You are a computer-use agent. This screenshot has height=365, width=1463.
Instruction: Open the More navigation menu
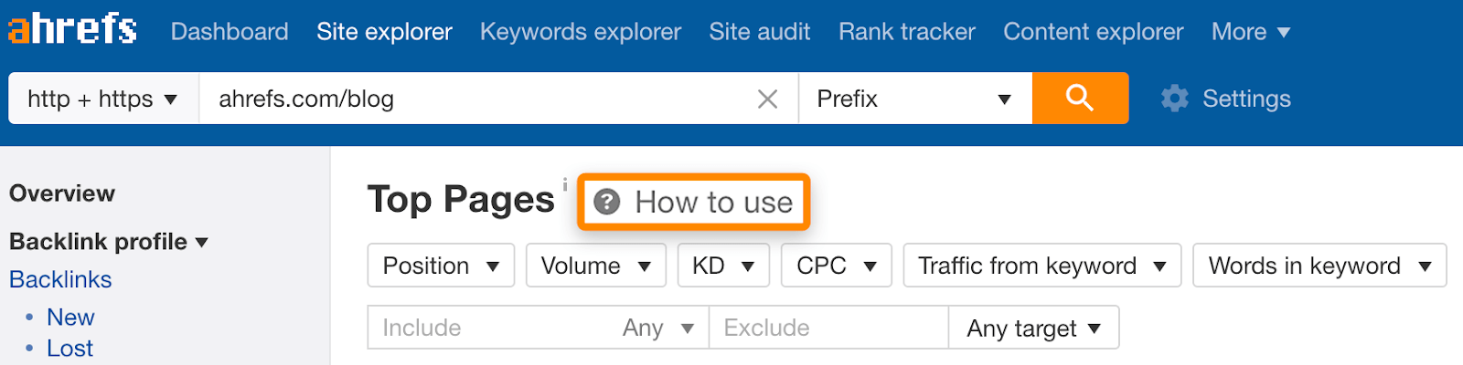(x=1250, y=32)
